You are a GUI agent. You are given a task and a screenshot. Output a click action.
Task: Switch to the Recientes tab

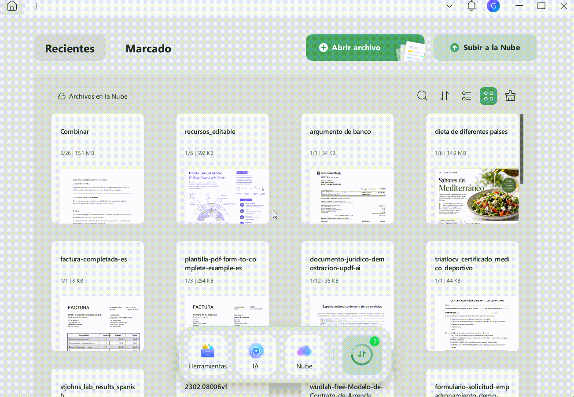coord(70,48)
